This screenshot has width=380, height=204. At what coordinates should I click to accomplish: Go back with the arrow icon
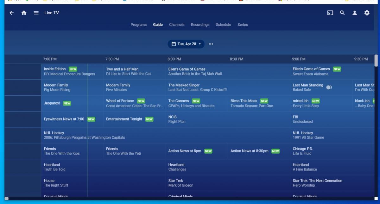tap(12, 13)
